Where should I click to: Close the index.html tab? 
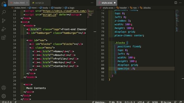[27, 3]
